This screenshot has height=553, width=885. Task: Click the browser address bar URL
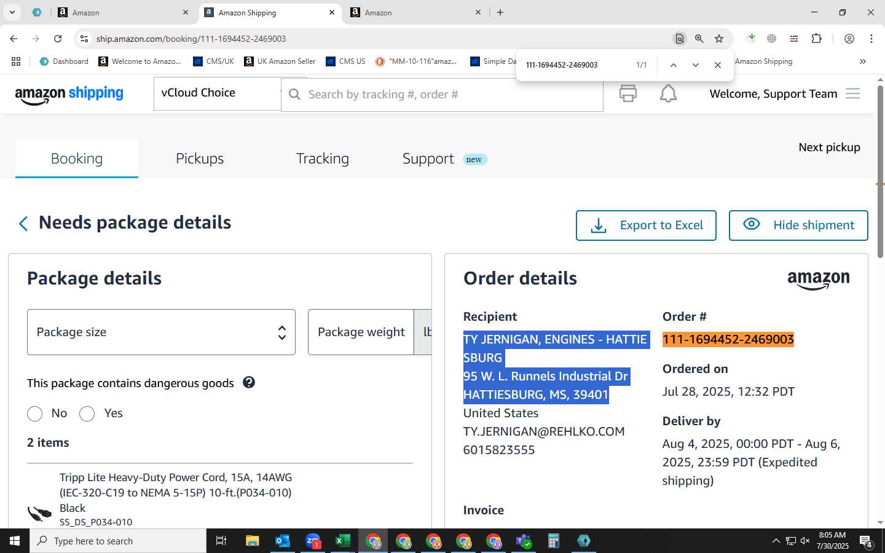191,39
